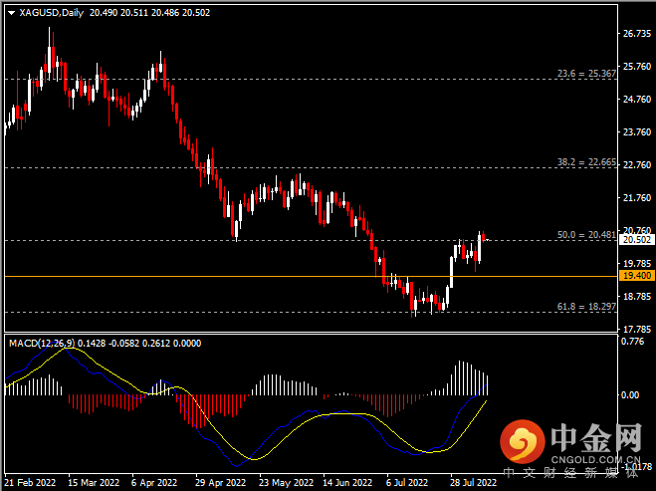Click the 18.785 price axis value

click(637, 297)
